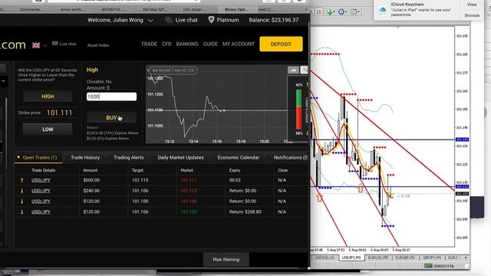Click the down arrow icon in $240.00 trade row
The height and width of the screenshot is (276, 491).
(22, 191)
